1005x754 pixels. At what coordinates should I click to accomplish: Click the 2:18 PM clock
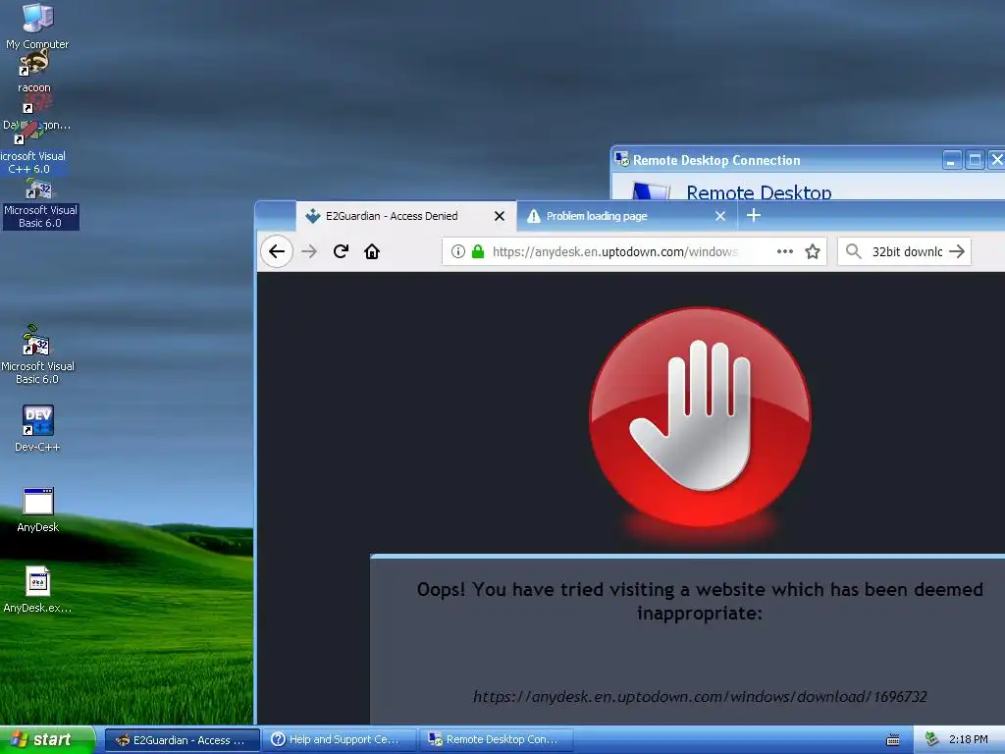point(968,739)
